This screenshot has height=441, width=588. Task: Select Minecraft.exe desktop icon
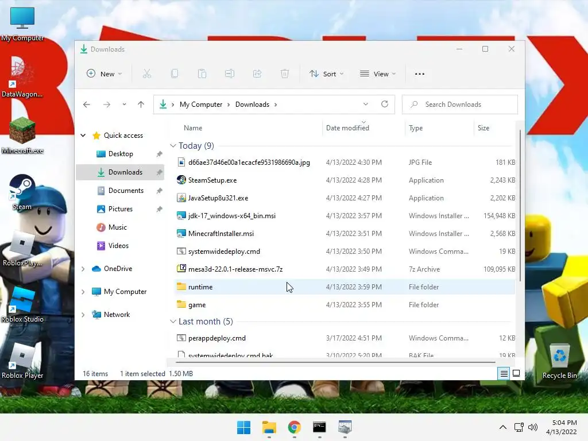(x=22, y=136)
